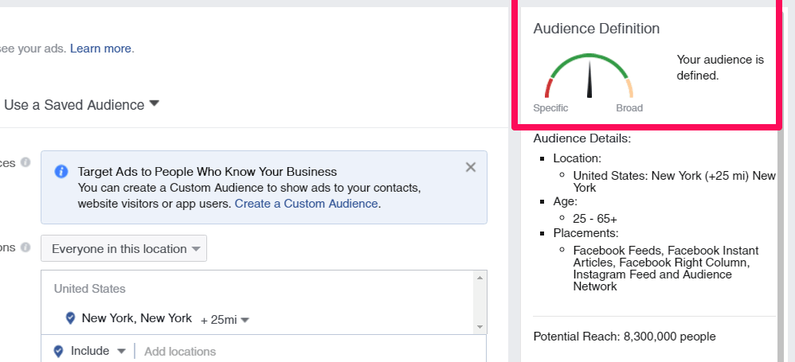
Task: Click the Age 25 - 65+ detail
Action: 595,220
